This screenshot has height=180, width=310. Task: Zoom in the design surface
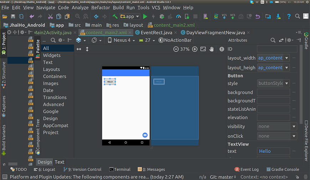[x=195, y=49]
